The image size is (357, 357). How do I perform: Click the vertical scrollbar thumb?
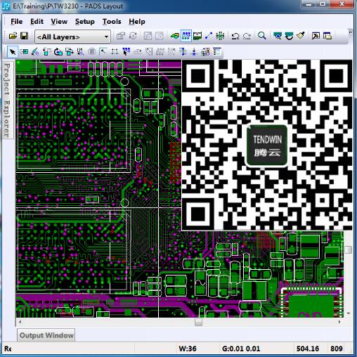click(x=349, y=249)
